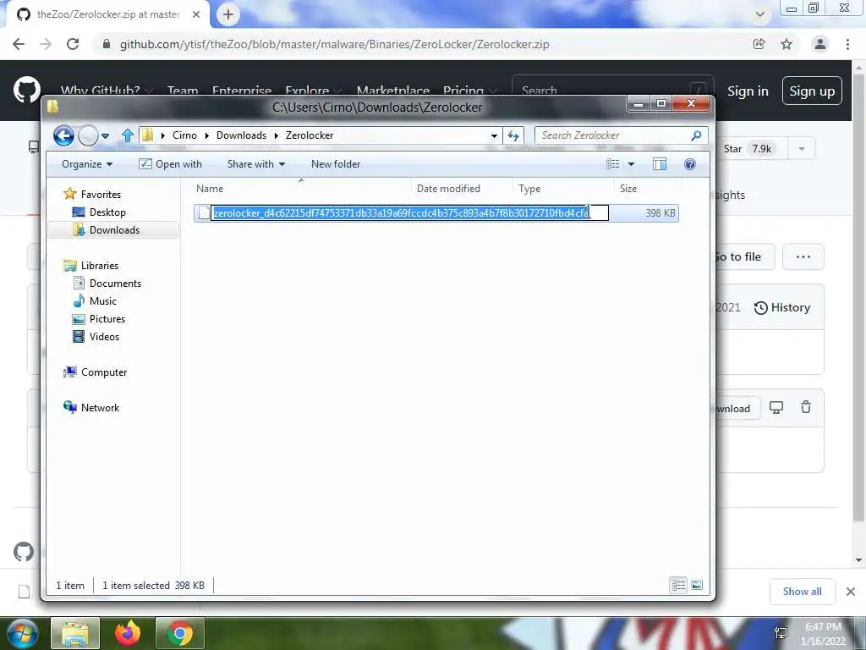Expand the view options dropdown arrow
The image size is (866, 650).
(x=631, y=164)
